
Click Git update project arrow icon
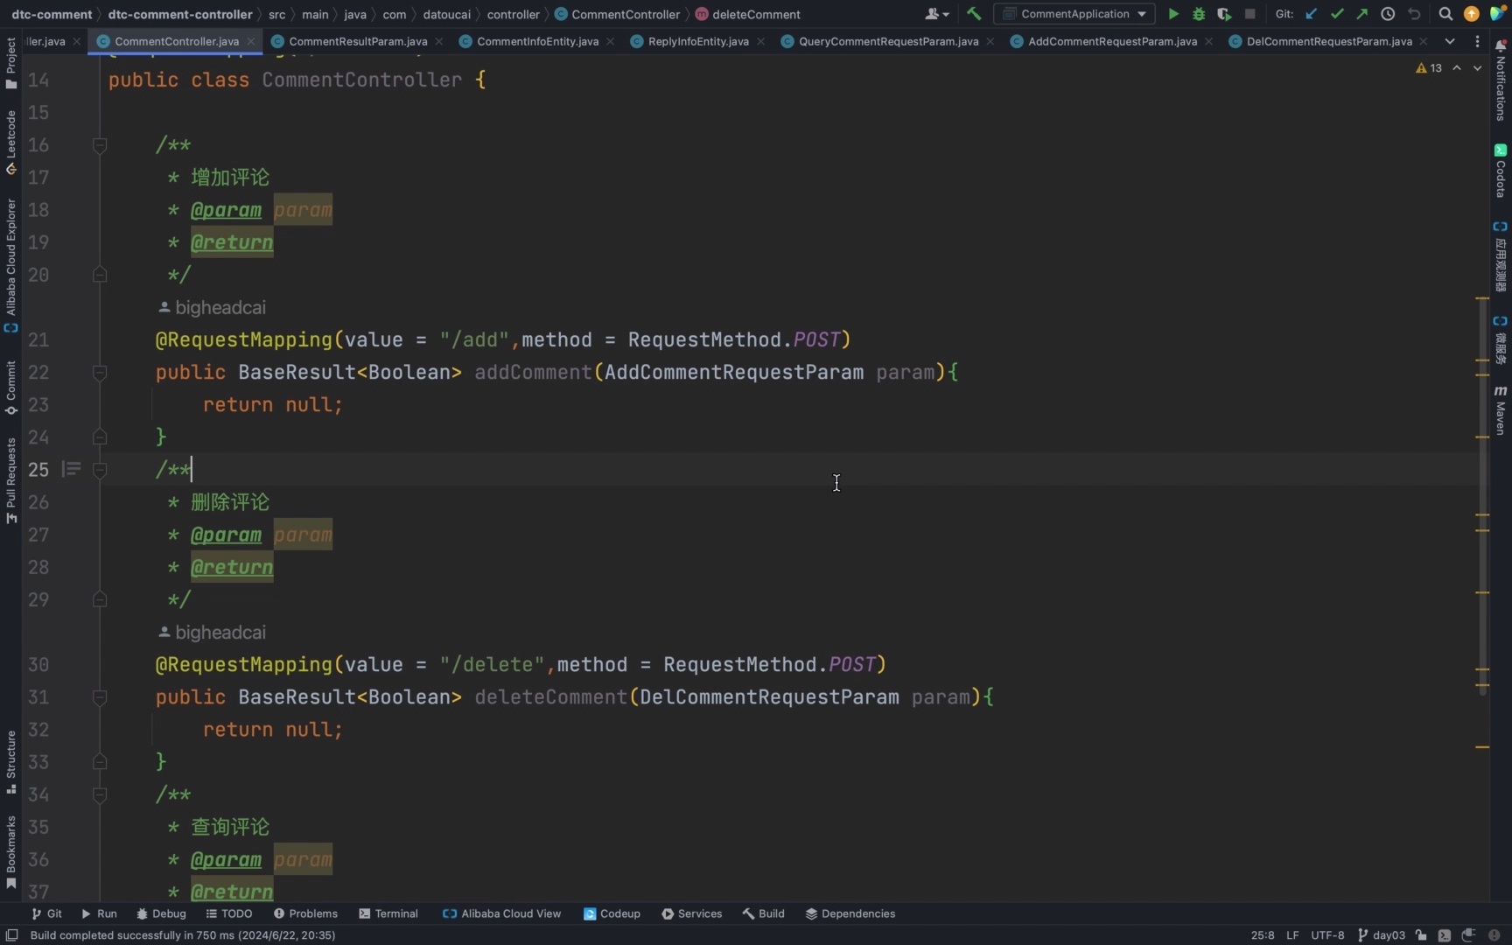1311,14
